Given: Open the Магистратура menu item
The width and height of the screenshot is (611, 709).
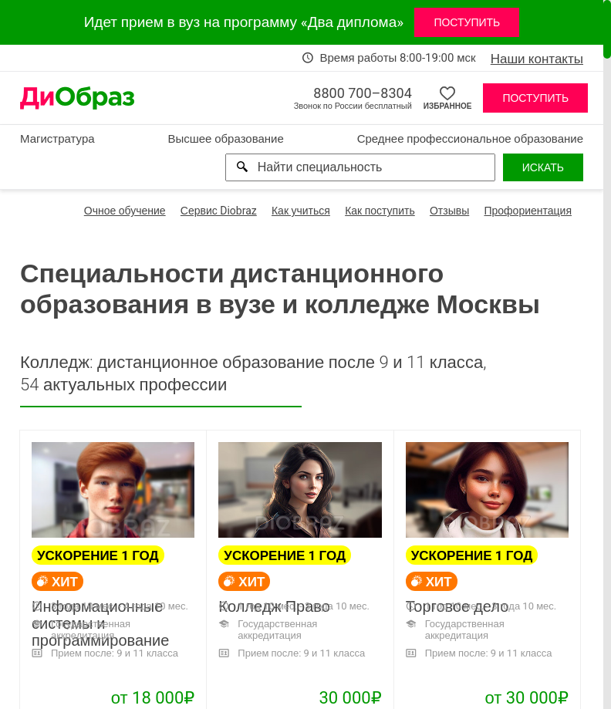Looking at the screenshot, I should pyautogui.click(x=57, y=139).
